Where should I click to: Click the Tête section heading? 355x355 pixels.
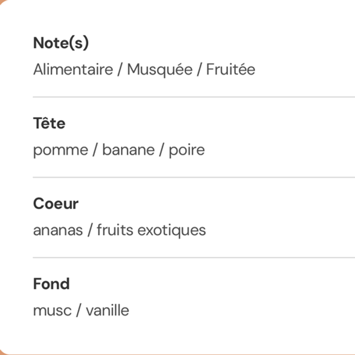coord(49,123)
